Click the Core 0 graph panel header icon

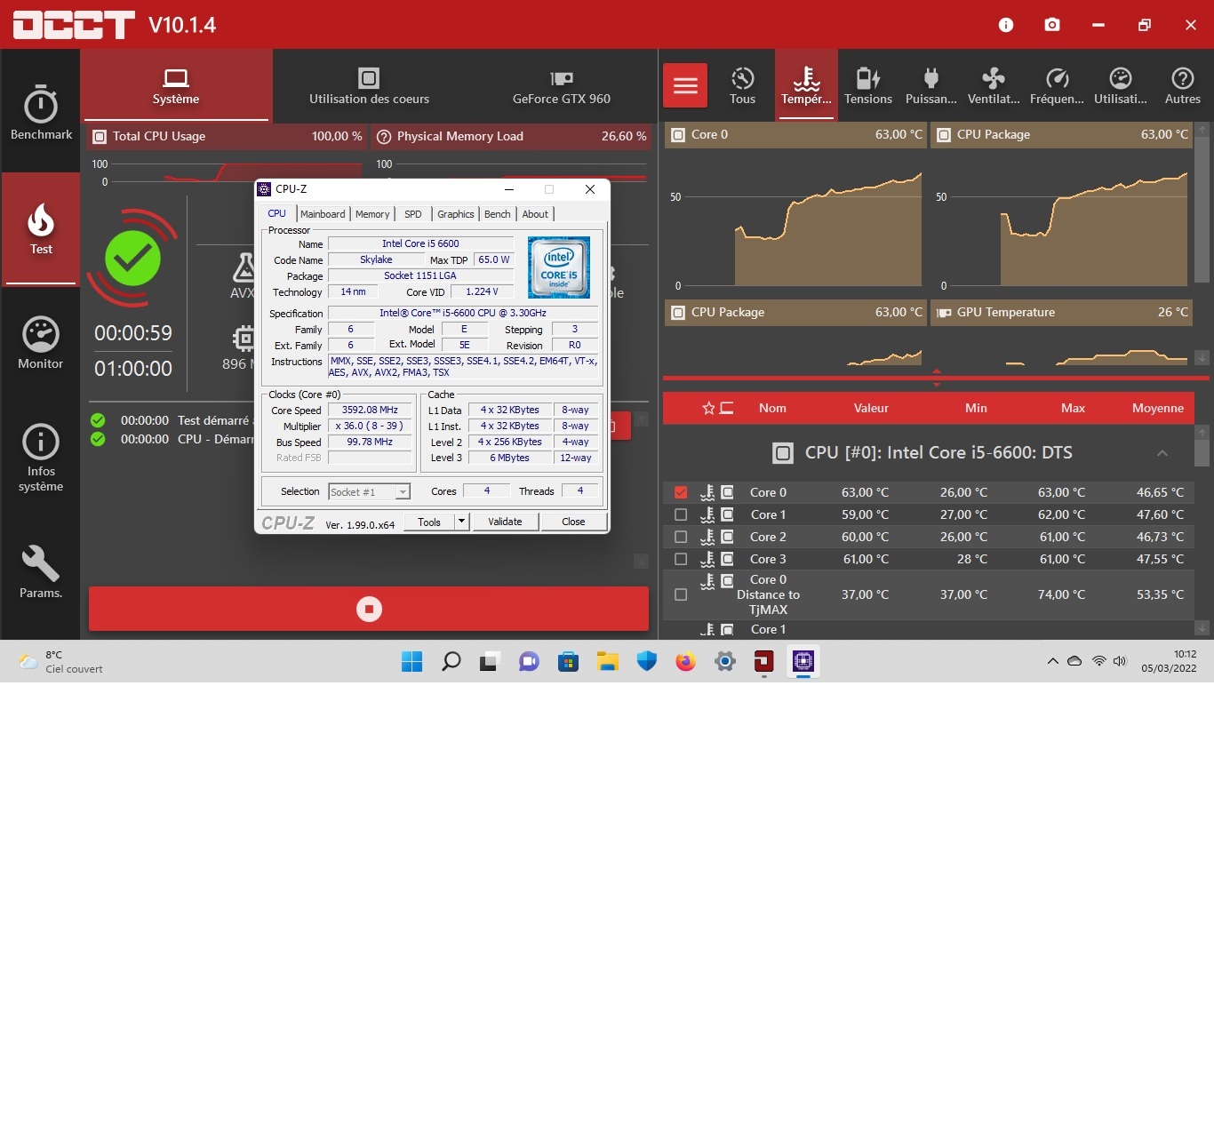[678, 135]
